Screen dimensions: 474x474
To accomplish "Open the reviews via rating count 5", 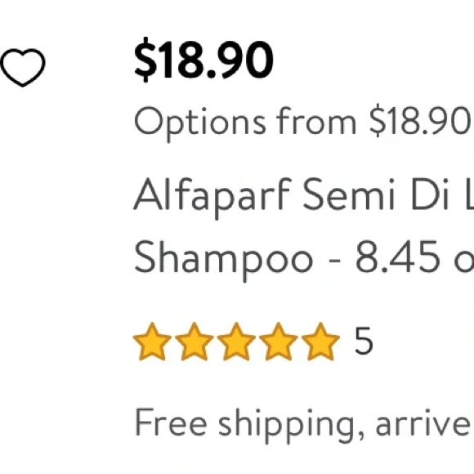I will pyautogui.click(x=364, y=341).
